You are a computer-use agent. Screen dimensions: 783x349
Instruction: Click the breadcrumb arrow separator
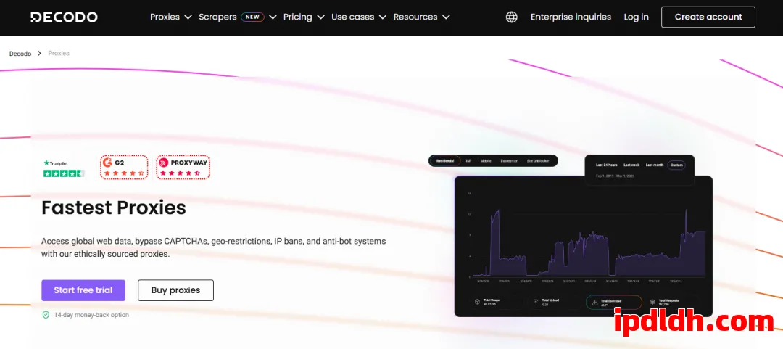[39, 54]
